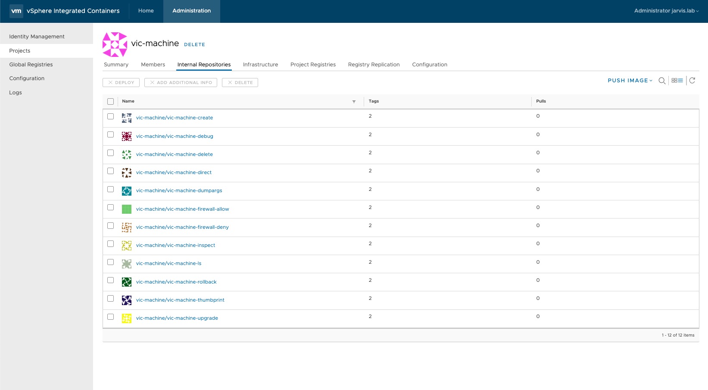Switch to the Members tab

[153, 65]
